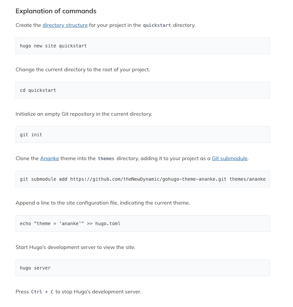Click the words "Create the" in first paragraph
This screenshot has height=307, width=293.
coord(28,25)
